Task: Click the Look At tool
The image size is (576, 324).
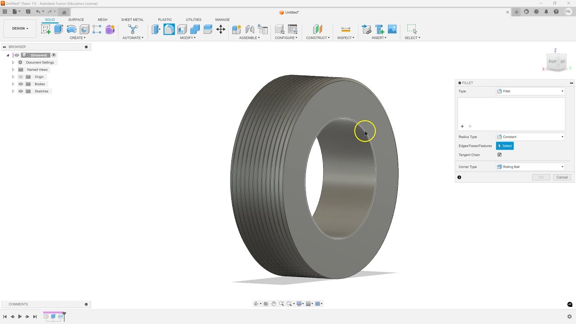Action: [x=265, y=304]
